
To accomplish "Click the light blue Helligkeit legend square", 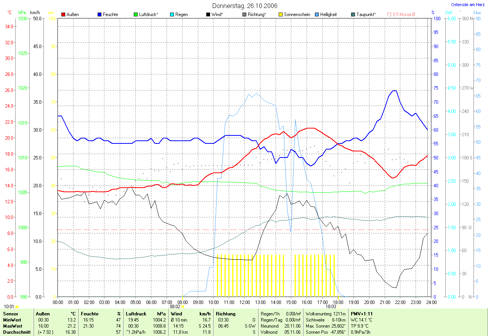I will coord(317,14).
